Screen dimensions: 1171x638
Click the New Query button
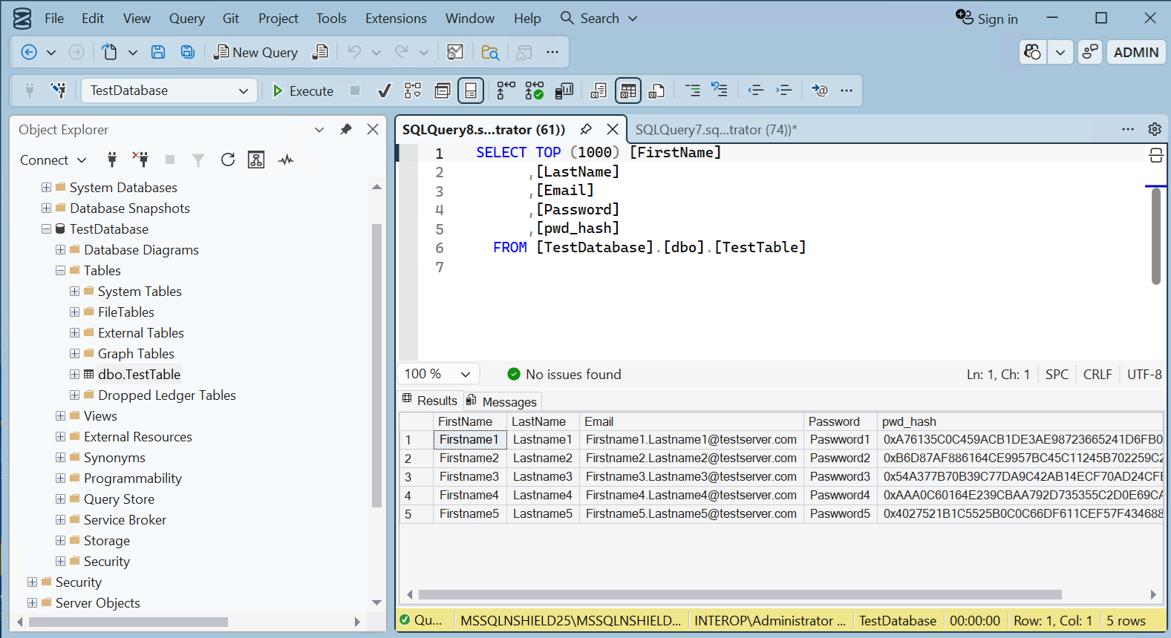coord(256,52)
